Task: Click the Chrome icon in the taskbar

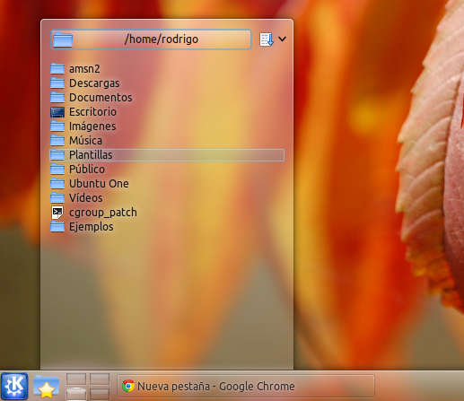Action: click(x=128, y=386)
